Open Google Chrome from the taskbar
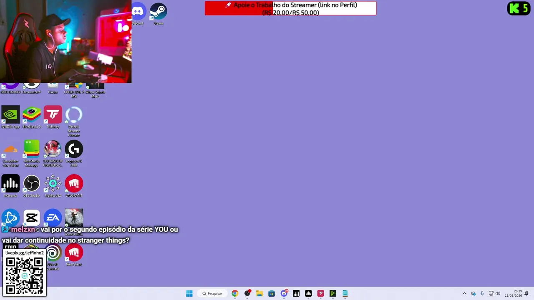Viewport: 534px width, 300px height. 235,293
